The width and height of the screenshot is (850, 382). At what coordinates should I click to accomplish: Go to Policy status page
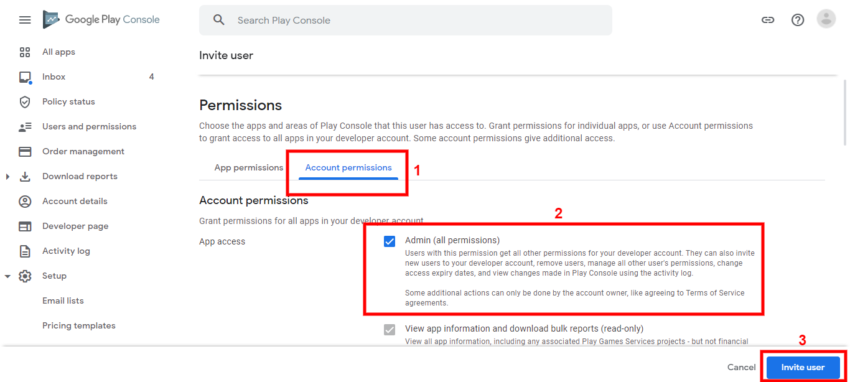click(x=68, y=102)
